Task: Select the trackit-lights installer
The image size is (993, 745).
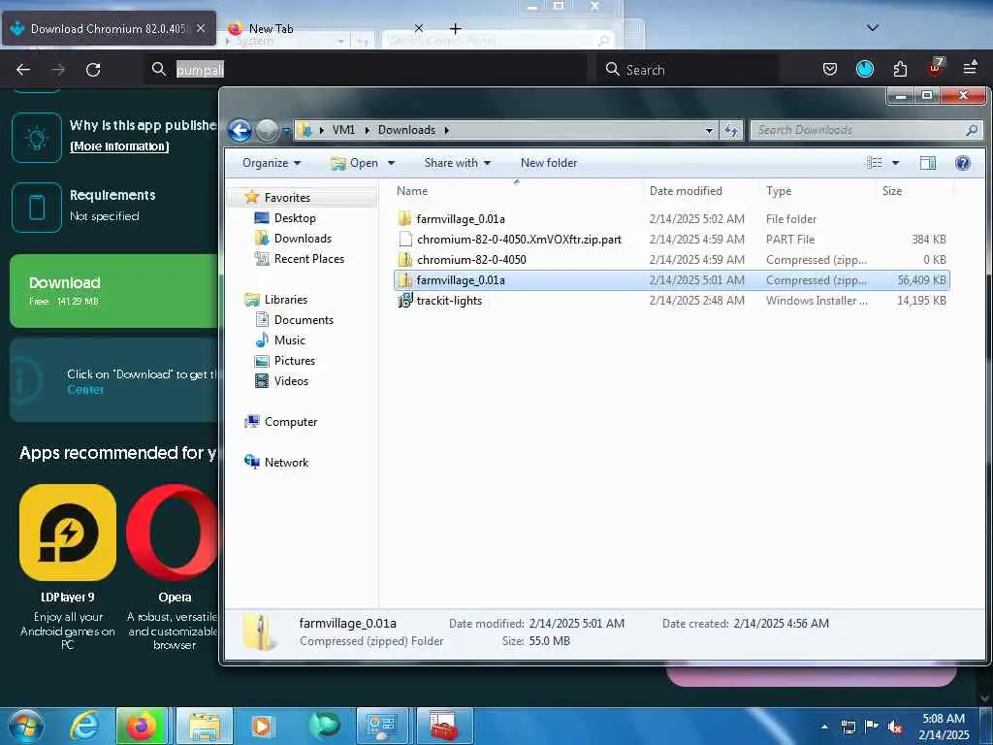Action: [x=671, y=301]
